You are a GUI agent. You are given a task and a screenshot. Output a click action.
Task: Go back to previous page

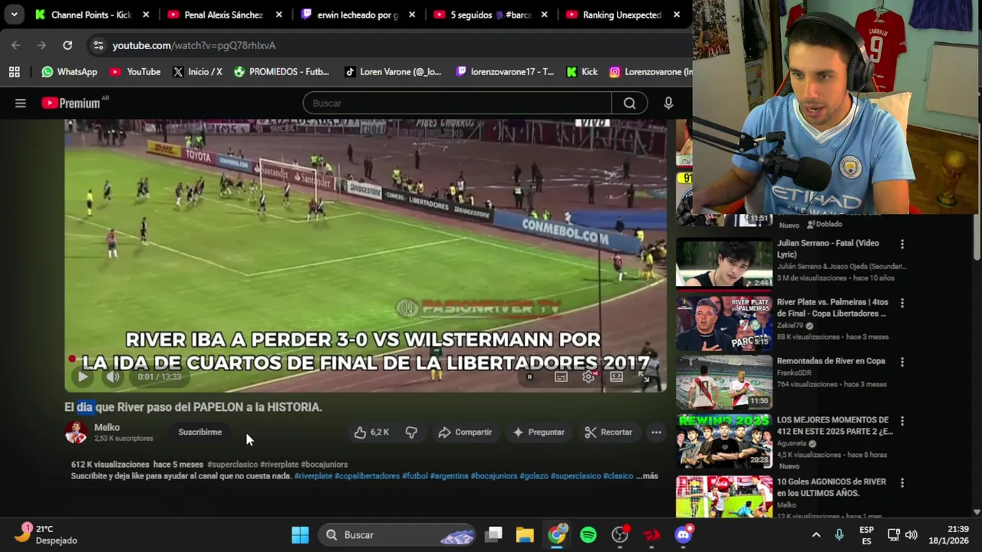pos(16,45)
